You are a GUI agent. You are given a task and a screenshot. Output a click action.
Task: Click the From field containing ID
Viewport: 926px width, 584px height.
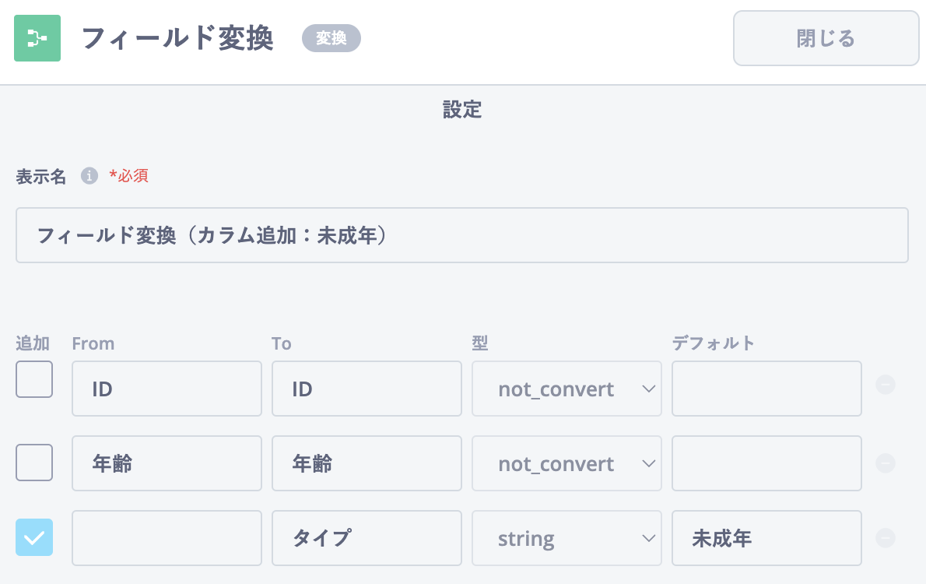tap(167, 389)
